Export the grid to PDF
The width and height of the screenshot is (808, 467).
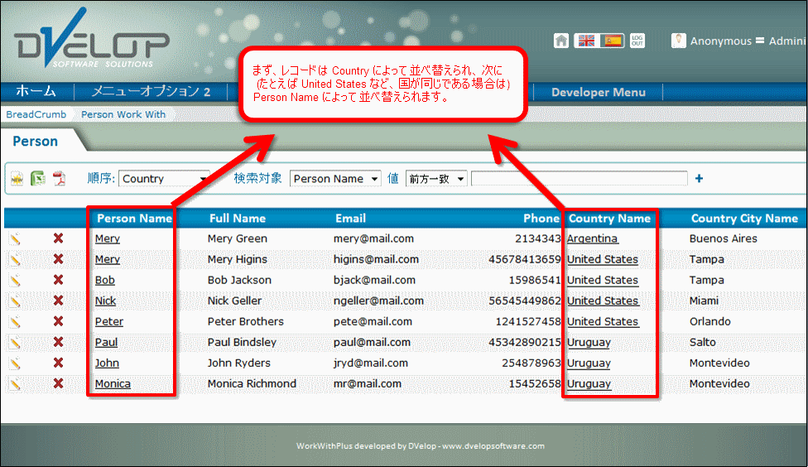tap(59, 179)
